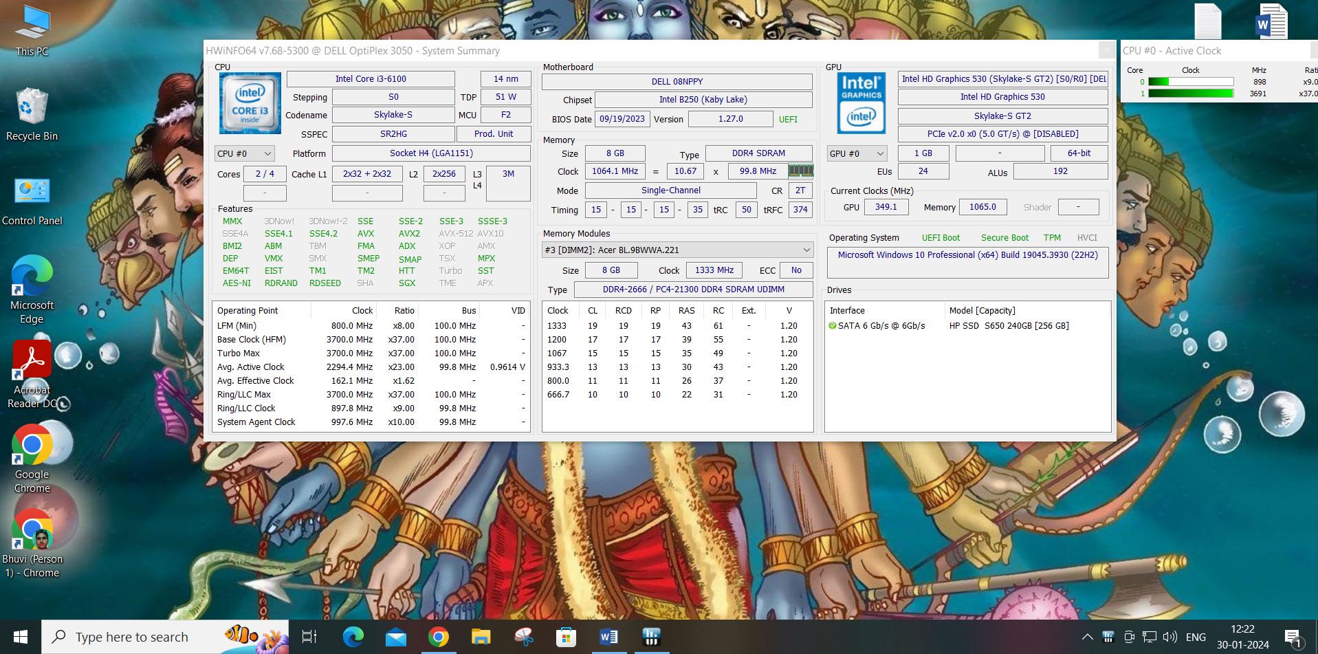Click the TPM status indicator
Image resolution: width=1318 pixels, height=654 pixels.
(x=1052, y=237)
